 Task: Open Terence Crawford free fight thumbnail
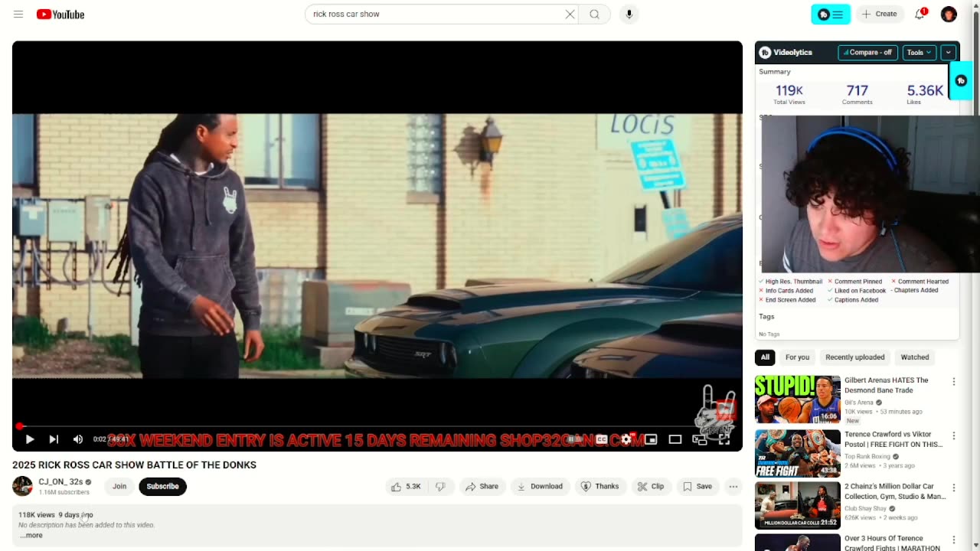797,453
